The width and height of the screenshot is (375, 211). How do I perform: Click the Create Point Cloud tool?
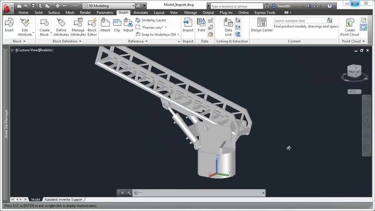tap(350, 27)
